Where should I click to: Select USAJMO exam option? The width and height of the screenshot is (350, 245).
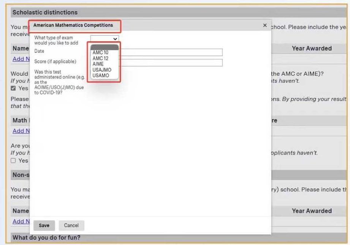pyautogui.click(x=102, y=70)
